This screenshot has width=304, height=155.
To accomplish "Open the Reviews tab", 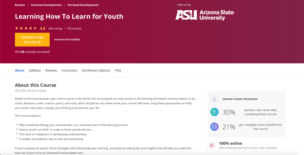I will tap(51, 70).
